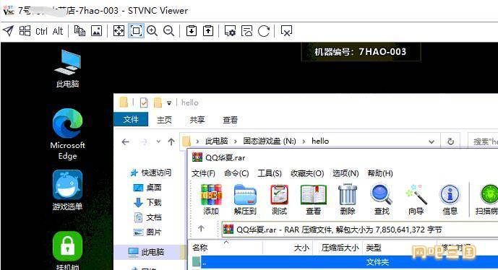The image size is (498, 270).
Task: Open WinRAR 帮助(H) menu
Action: [380, 173]
